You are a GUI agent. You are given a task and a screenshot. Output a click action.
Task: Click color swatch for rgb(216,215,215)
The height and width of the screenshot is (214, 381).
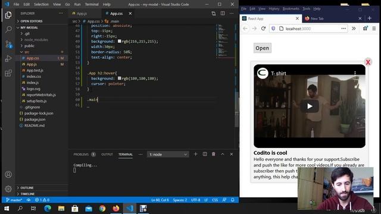click(119, 41)
